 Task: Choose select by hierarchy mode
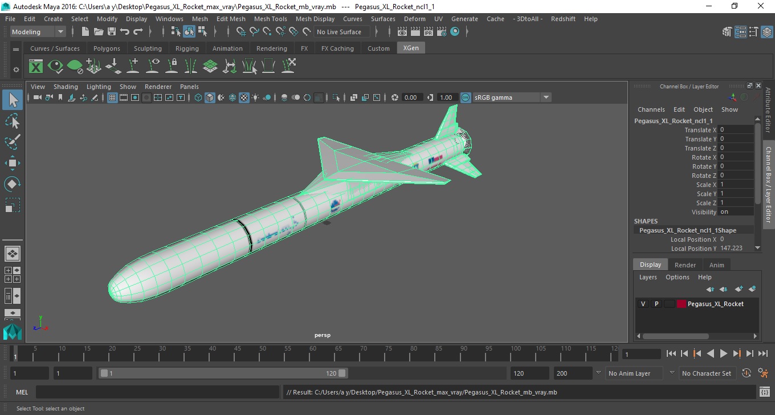coord(176,32)
